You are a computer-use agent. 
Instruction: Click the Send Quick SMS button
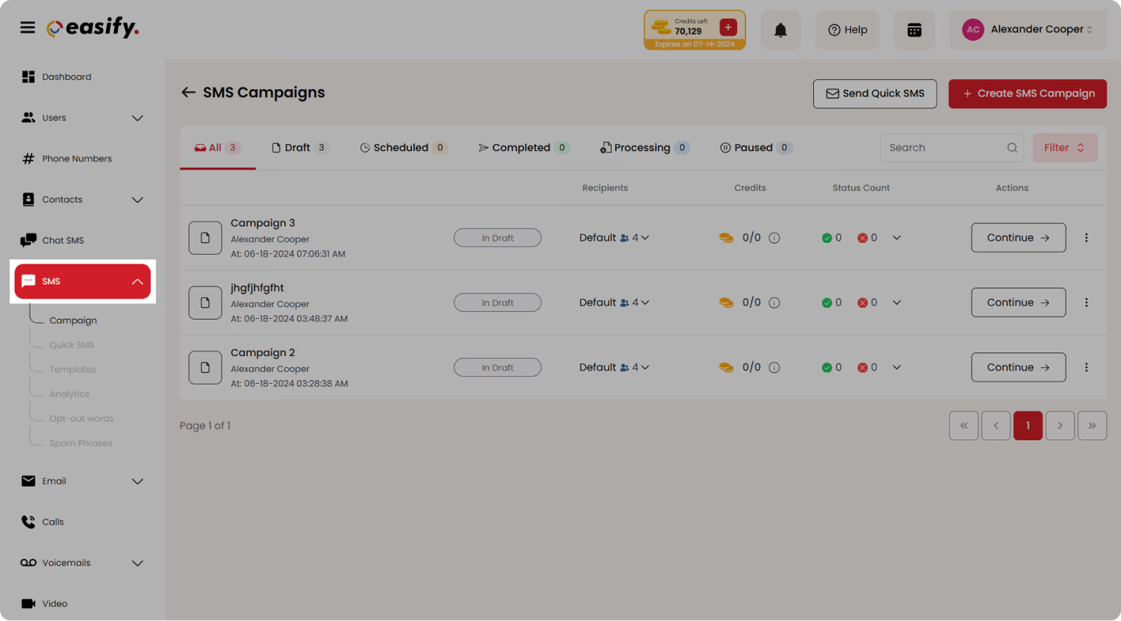point(874,93)
